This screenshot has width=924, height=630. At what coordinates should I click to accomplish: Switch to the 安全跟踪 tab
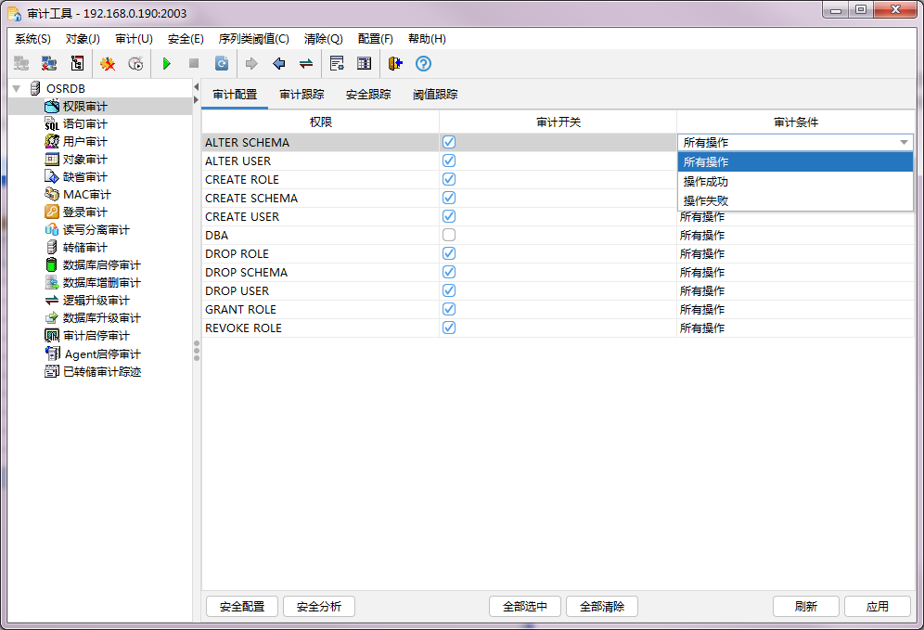[x=368, y=95]
